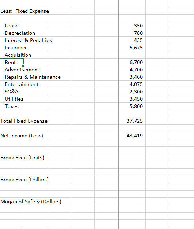The height and width of the screenshot is (229, 194).
Task: Select the Insurance value 5,675
Action: tap(136, 48)
